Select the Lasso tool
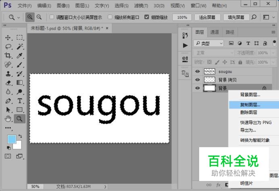This screenshot has width=279, height=191. click(8, 47)
